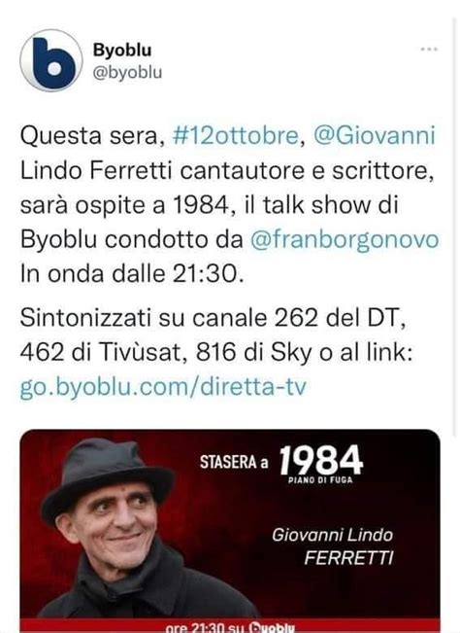Viewport: 460px width, 633px height.
Task: Click the "PIANO DI FUGA" subtitle
Action: (x=320, y=480)
